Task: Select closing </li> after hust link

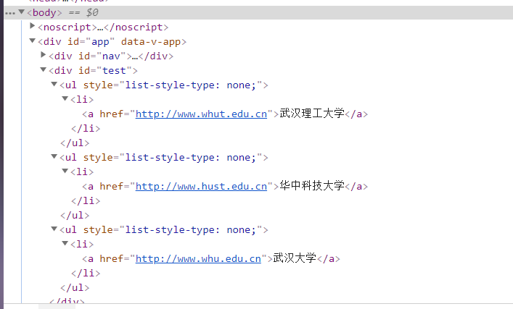Action: [x=86, y=201]
